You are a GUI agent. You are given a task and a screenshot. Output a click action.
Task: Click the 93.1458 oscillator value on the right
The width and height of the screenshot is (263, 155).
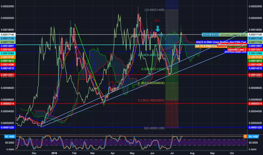click(x=253, y=137)
